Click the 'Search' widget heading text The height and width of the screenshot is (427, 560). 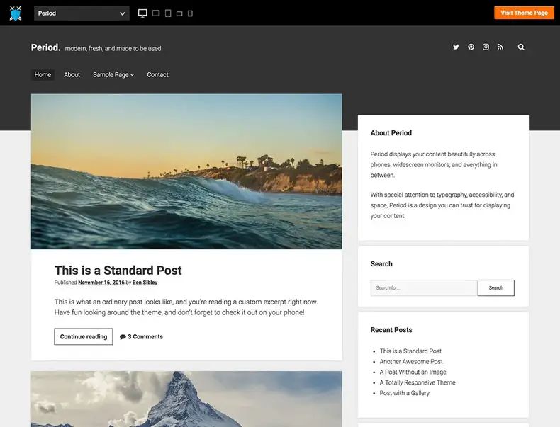click(381, 263)
